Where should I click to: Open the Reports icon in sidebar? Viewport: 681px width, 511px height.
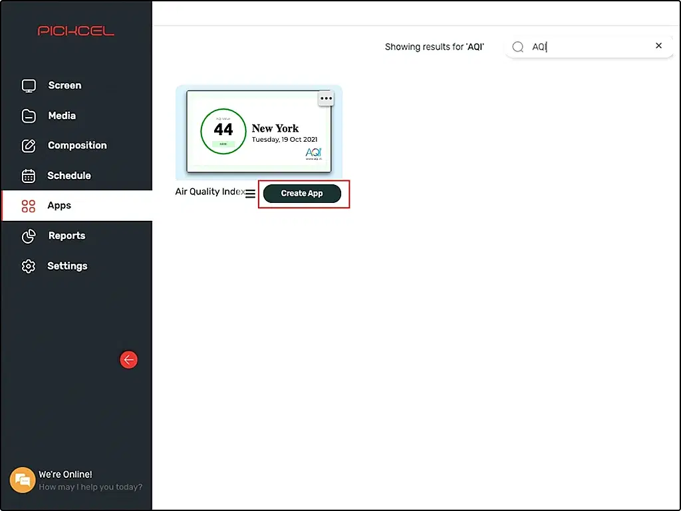pyautogui.click(x=28, y=236)
